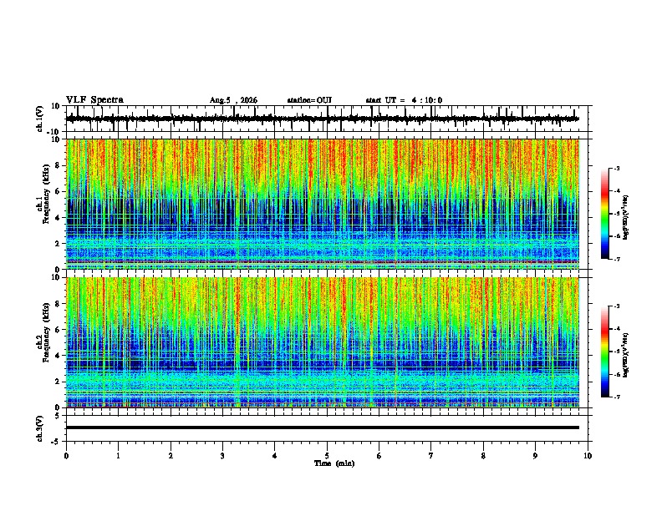Click the "-3" label on ch.2 color bar
The height and width of the screenshot is (511, 662).
pyautogui.click(x=617, y=306)
